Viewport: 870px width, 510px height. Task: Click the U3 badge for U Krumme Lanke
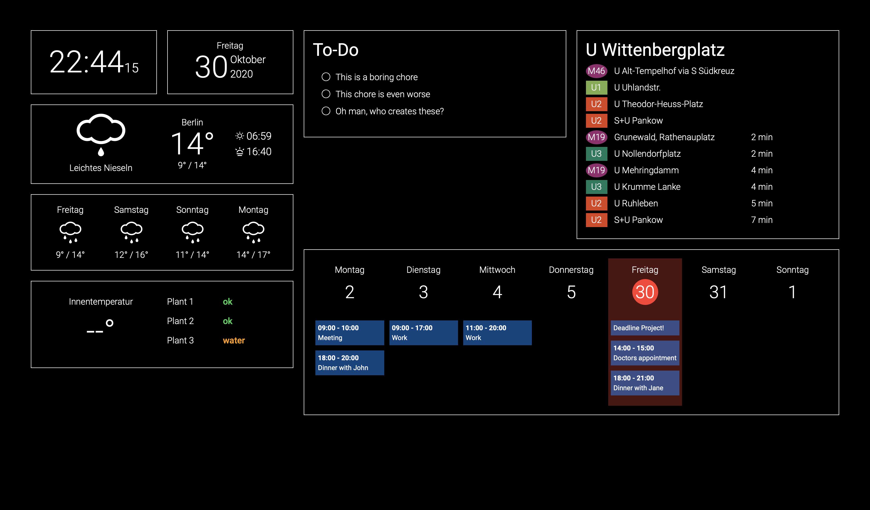click(596, 187)
